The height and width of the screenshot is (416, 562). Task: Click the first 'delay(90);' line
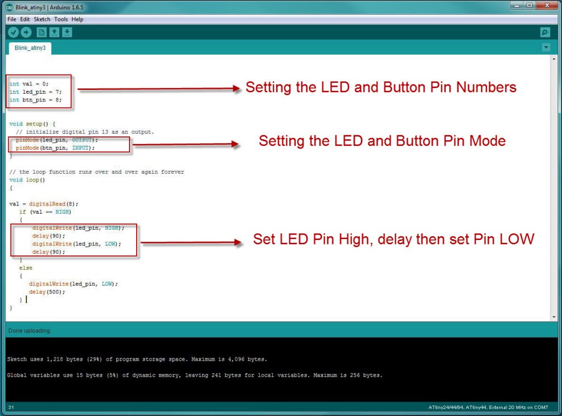coord(49,236)
